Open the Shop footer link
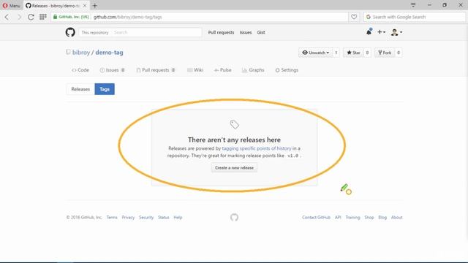The height and width of the screenshot is (263, 468). point(369,218)
